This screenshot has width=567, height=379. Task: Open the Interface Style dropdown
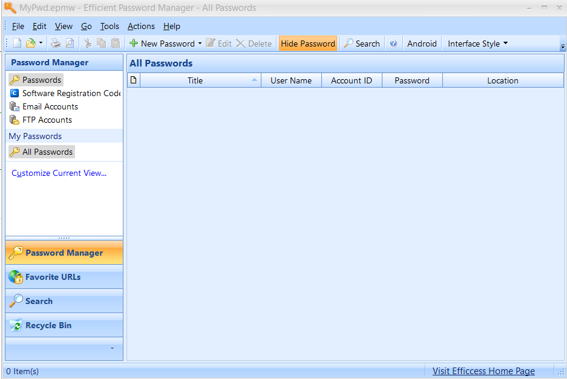477,44
